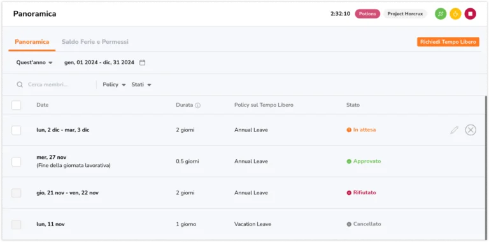Click the Stato column header
Screen dimensions: 489x242
(353, 105)
